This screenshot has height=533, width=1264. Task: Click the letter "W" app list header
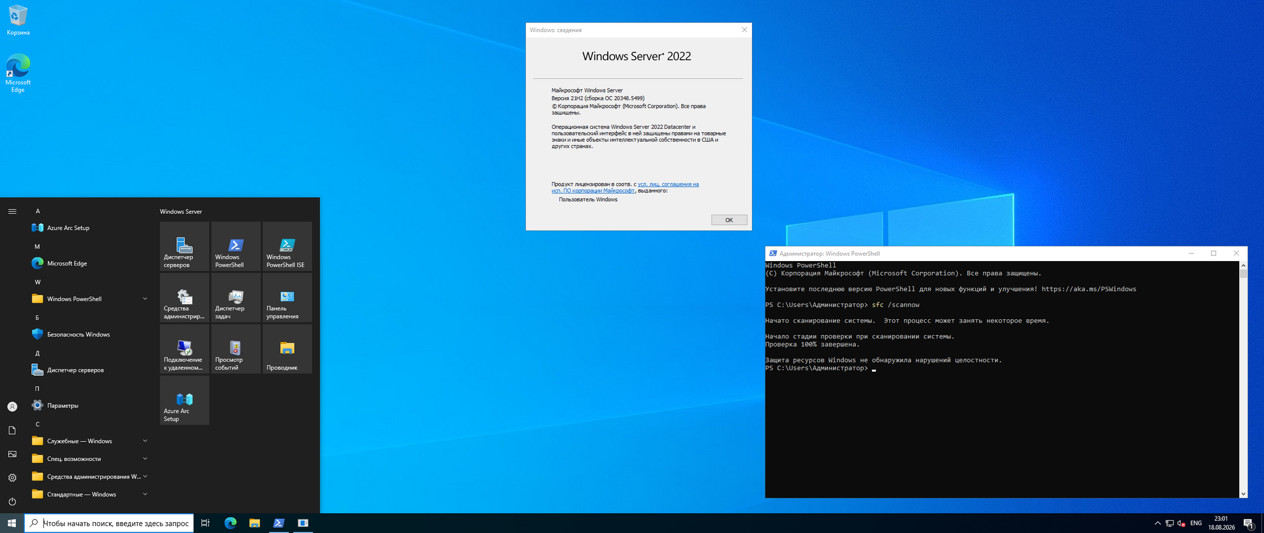(38, 282)
